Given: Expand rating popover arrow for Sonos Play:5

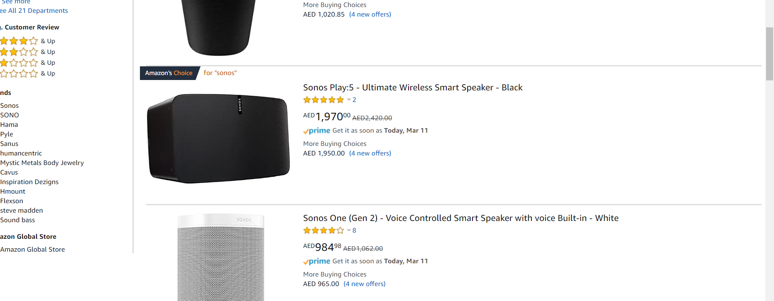Looking at the screenshot, I should (x=349, y=100).
